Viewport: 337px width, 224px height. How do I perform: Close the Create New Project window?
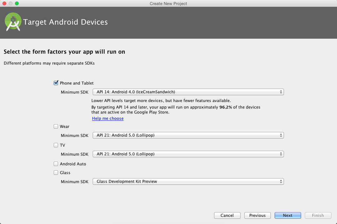coord(4,3)
